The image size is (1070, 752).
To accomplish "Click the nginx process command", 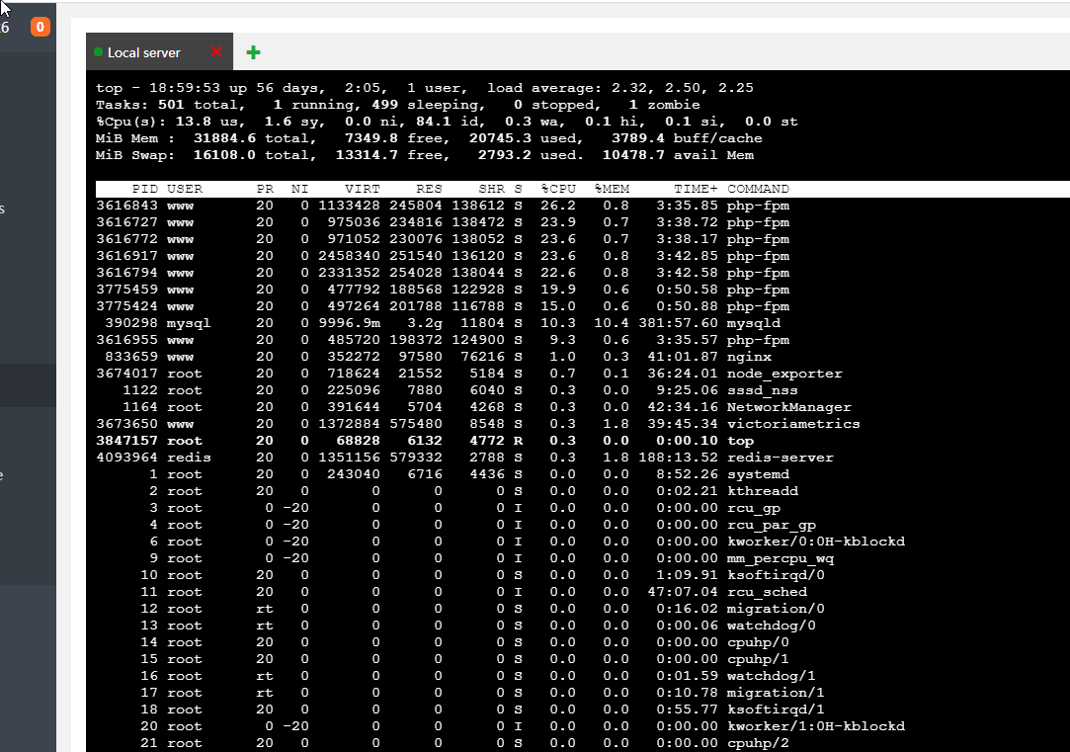I will 749,356.
